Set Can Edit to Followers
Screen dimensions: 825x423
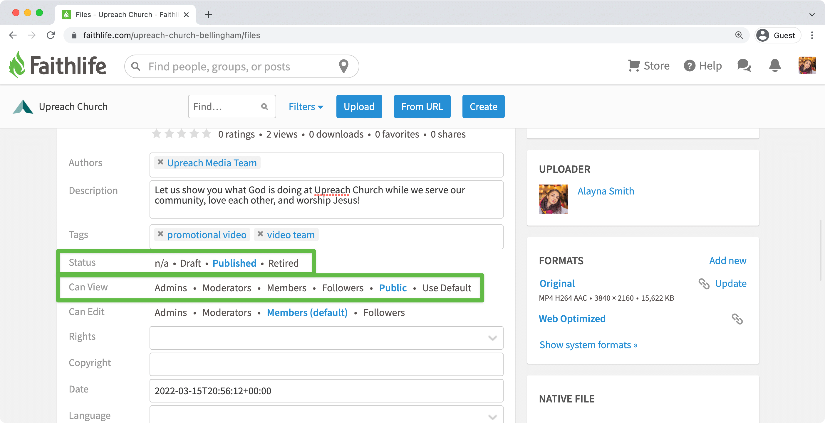(x=384, y=312)
